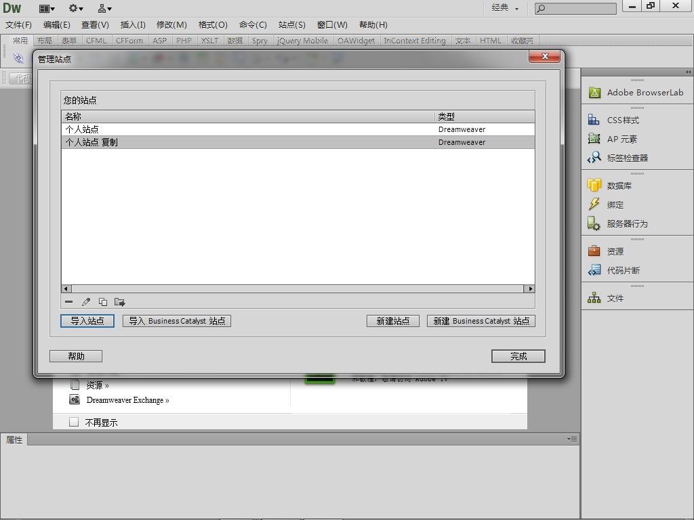Export selected site with export icon
The image size is (694, 520).
(119, 302)
